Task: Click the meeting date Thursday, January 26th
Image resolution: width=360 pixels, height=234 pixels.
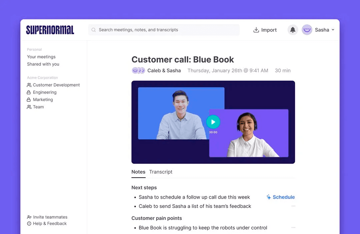Action: 228,70
